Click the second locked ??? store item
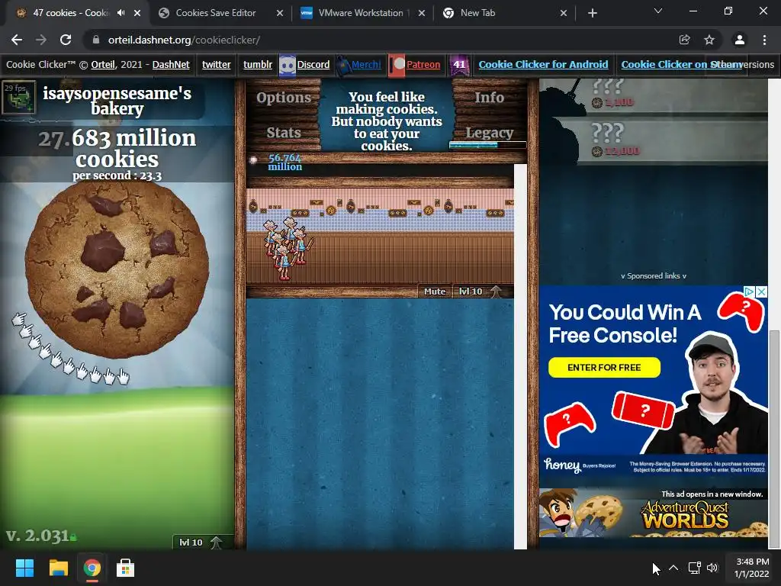Viewport: 781px width, 586px height. click(654, 140)
